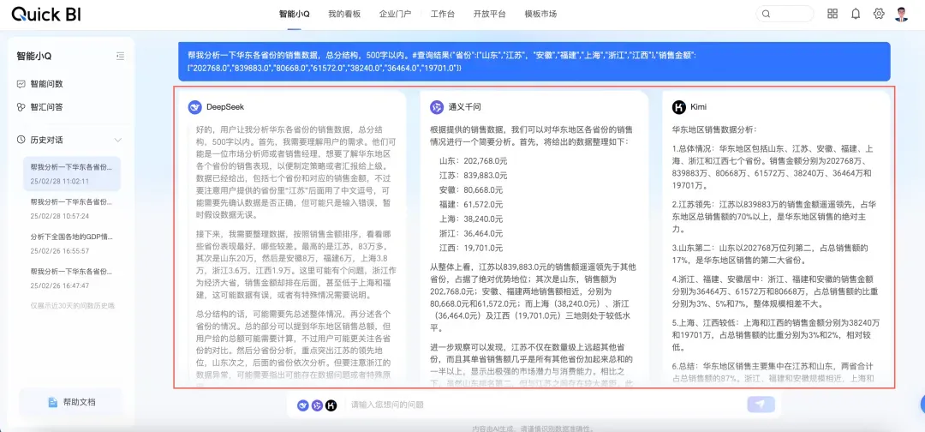The image size is (925, 432).
Task: Click the 通义千问 card title text
Action: coord(465,107)
